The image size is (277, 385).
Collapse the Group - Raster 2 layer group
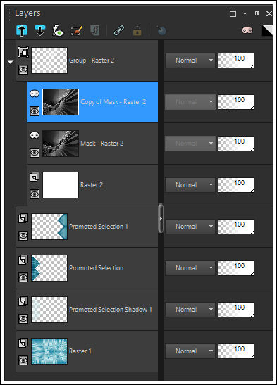point(11,62)
